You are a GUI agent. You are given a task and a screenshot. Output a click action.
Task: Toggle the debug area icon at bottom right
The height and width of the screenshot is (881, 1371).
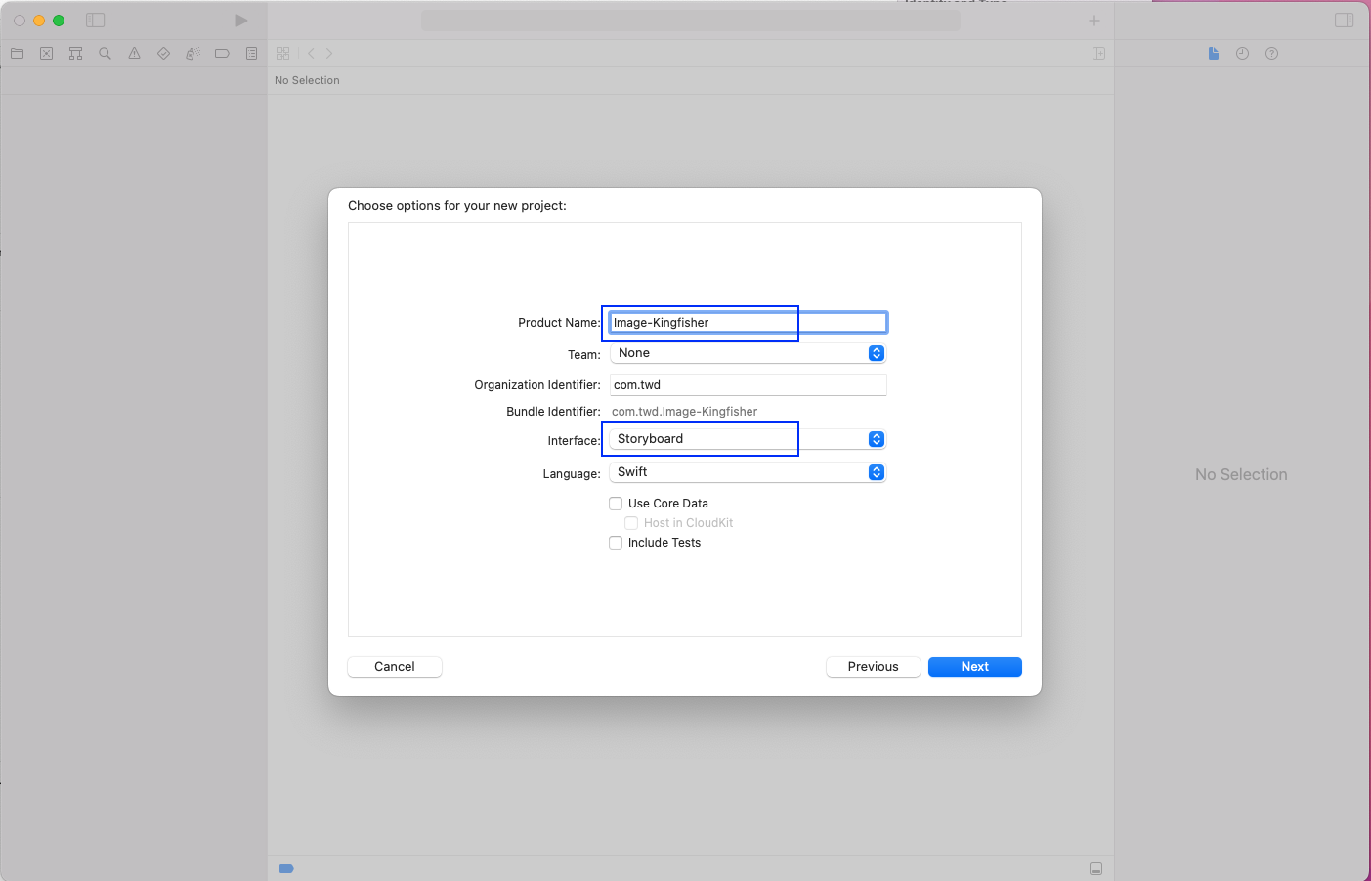point(1096,869)
